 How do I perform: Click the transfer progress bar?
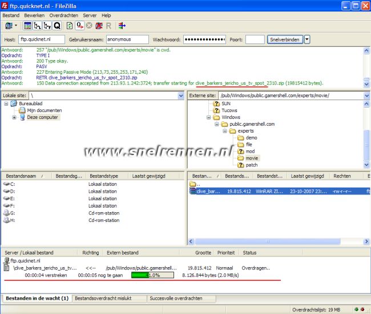152,275
